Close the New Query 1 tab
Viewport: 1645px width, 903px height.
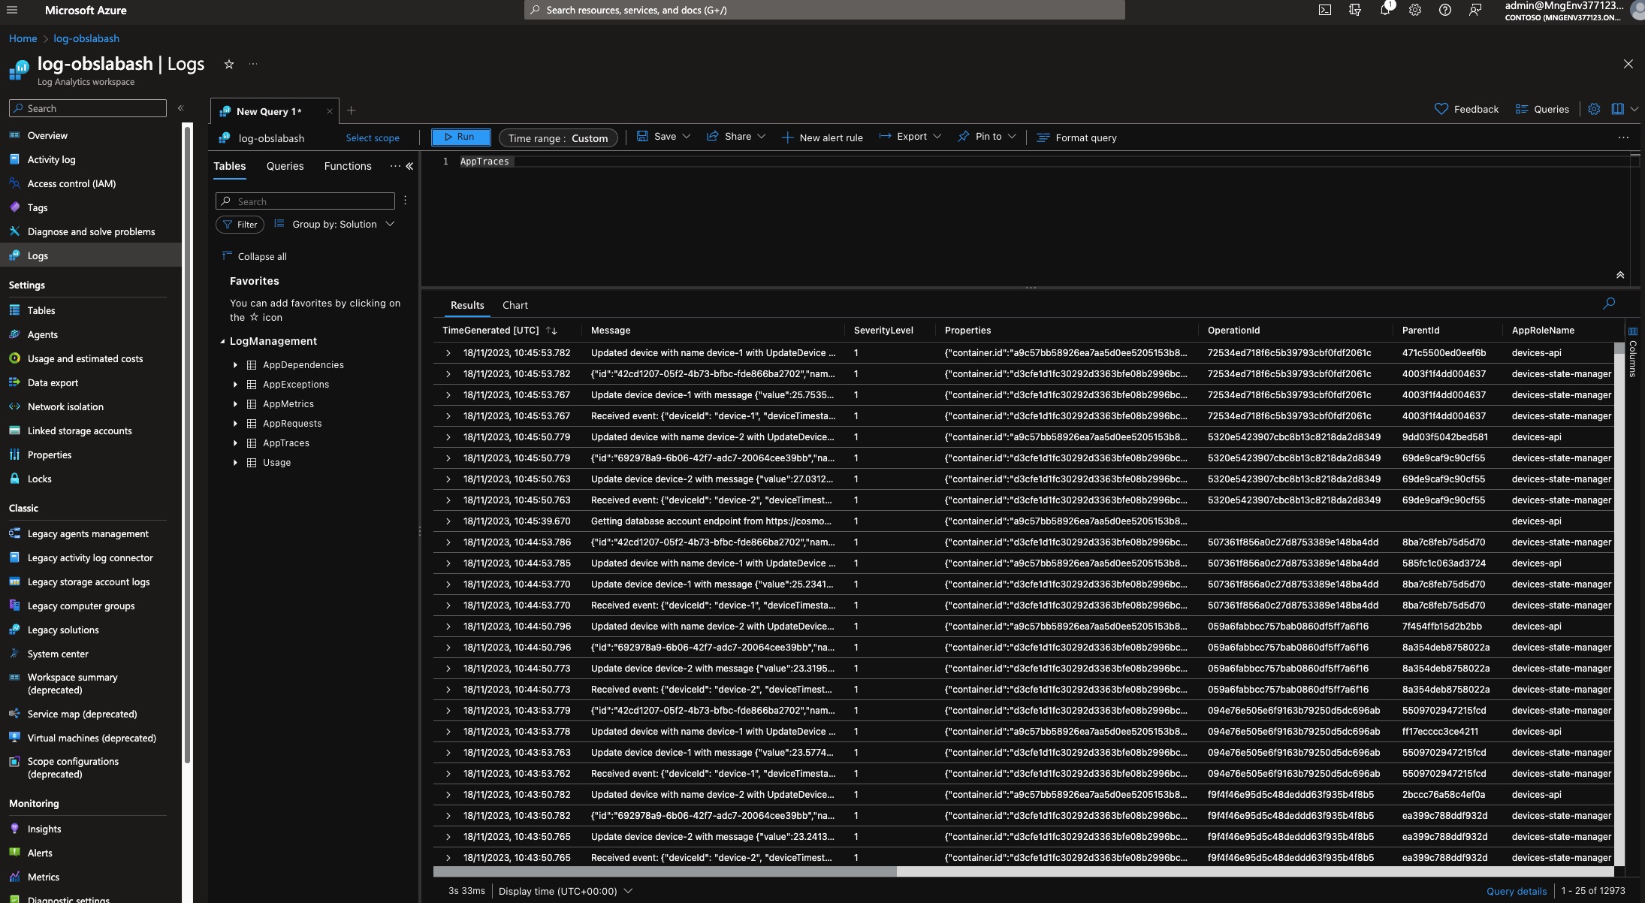tap(329, 111)
